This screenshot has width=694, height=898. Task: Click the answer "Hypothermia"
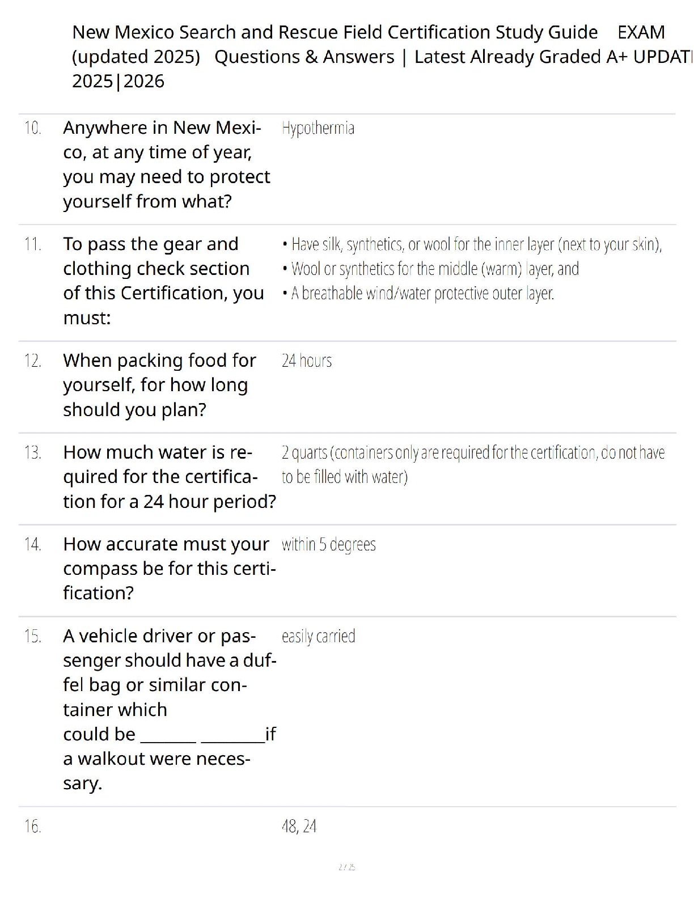click(318, 128)
